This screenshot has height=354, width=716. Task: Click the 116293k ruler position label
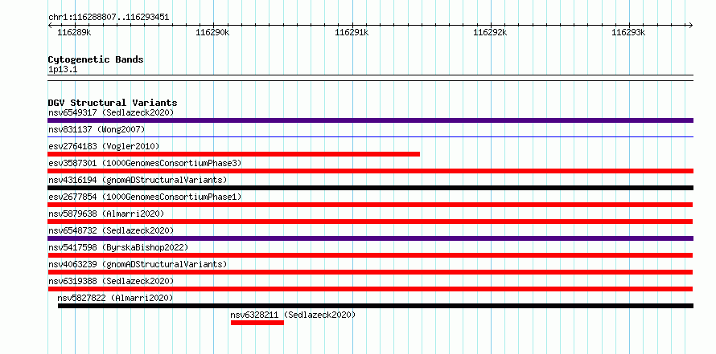[x=628, y=32]
